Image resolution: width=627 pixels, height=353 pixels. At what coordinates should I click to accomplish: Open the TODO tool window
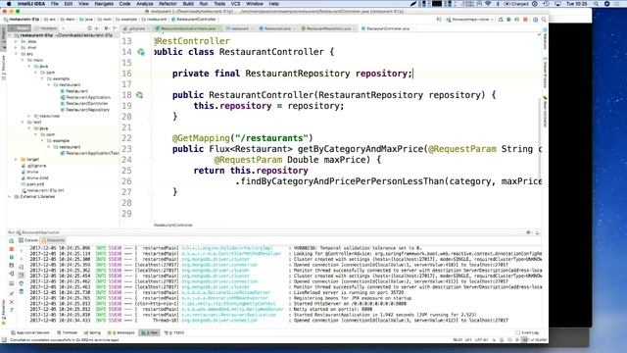click(174, 333)
